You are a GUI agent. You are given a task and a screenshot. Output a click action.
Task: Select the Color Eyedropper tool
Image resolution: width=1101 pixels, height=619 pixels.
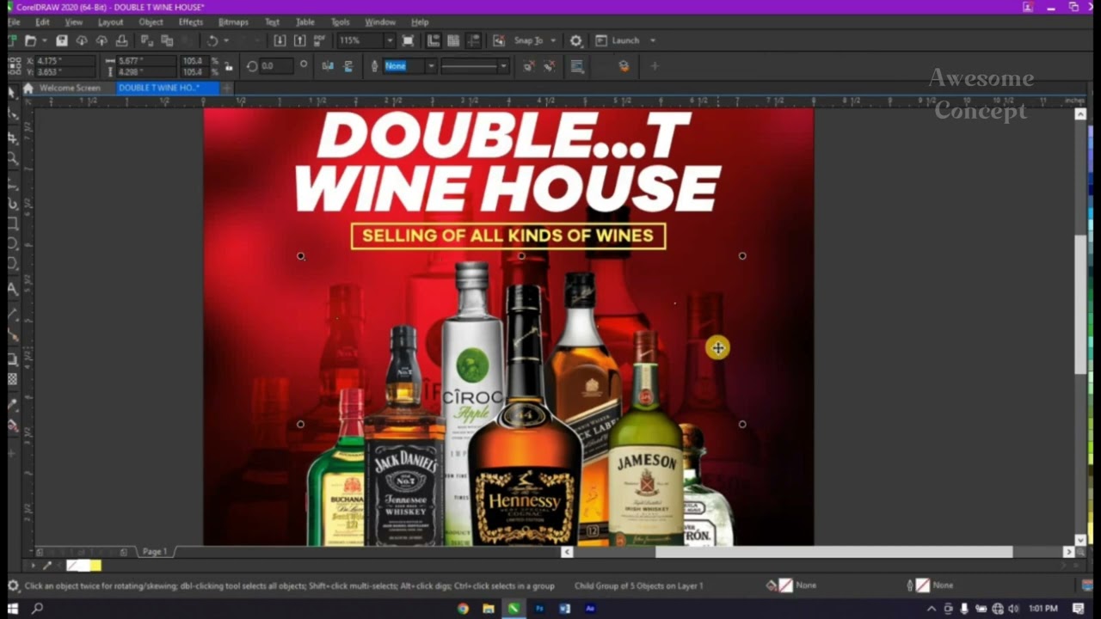click(12, 405)
